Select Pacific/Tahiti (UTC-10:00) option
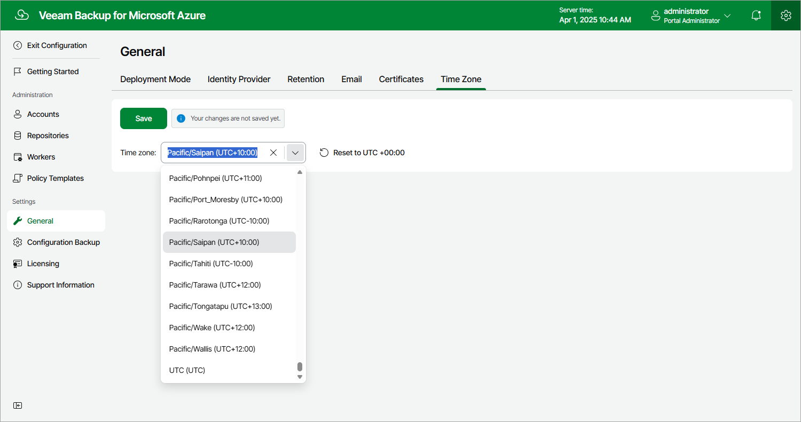Viewport: 801px width, 422px height. click(229, 264)
